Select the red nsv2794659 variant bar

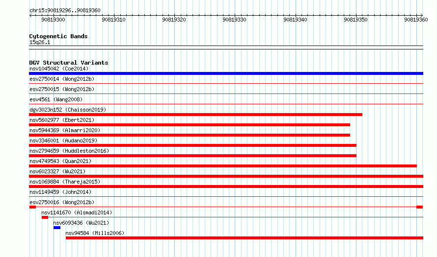(192, 156)
